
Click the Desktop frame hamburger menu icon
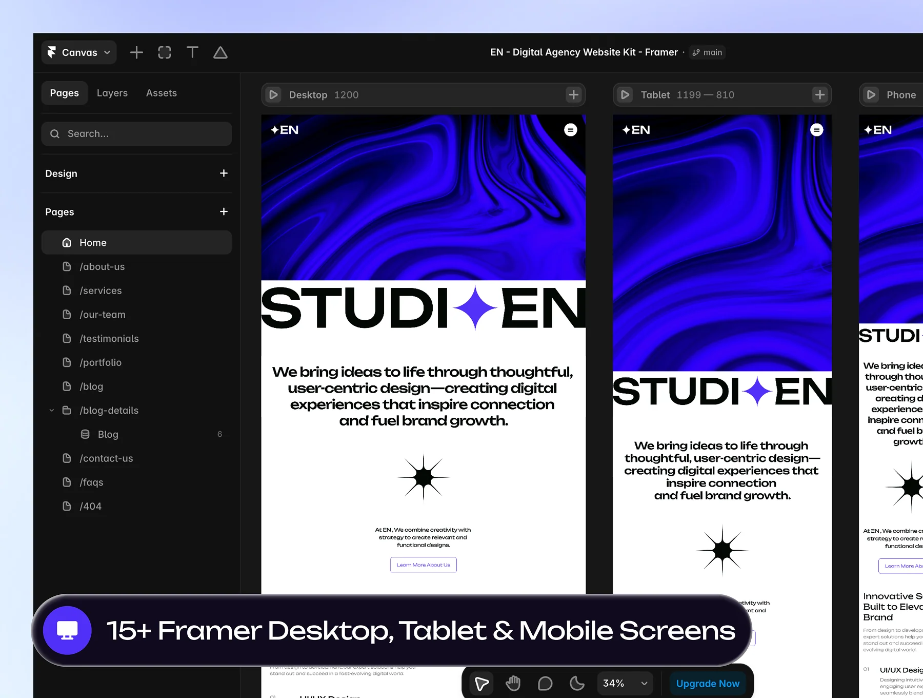[571, 130]
